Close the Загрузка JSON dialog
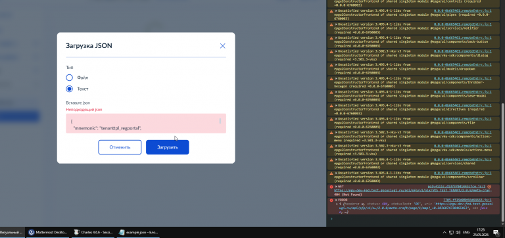The height and width of the screenshot is (238, 505). click(222, 46)
